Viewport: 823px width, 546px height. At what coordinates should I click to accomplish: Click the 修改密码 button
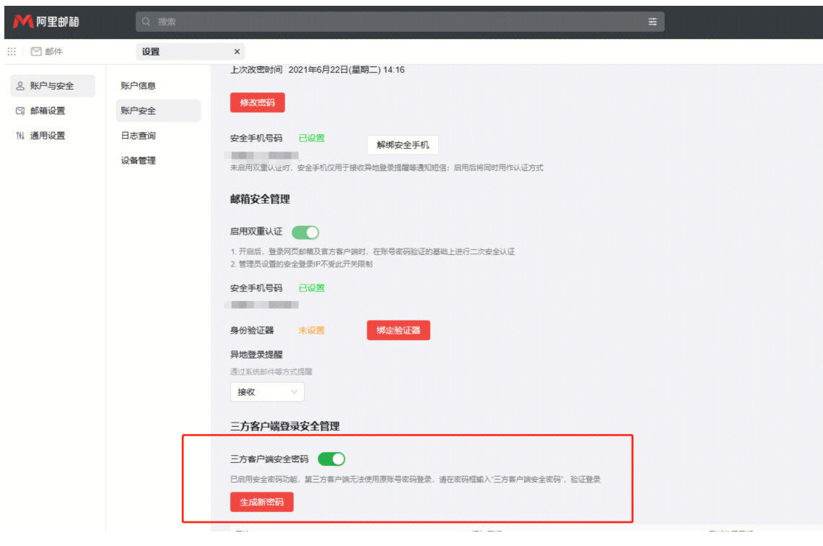pyautogui.click(x=257, y=103)
